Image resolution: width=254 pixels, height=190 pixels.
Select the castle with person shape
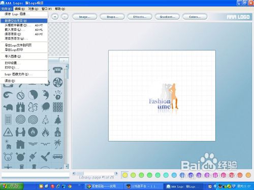coord(20,107)
